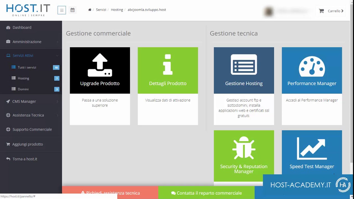Click abcjoomla.sviluppo.host breadcrumb
354x199 pixels.
coord(147,10)
